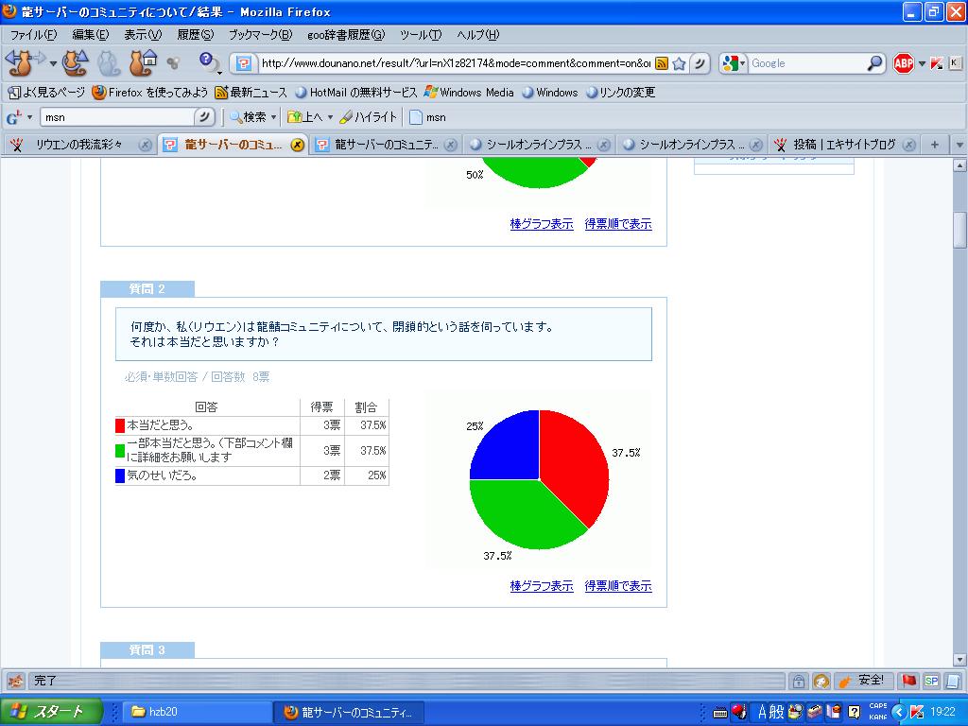Open the 検索 search dropdown arrow
The width and height of the screenshot is (968, 726).
(273, 116)
